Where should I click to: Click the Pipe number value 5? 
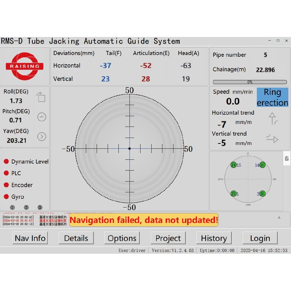(266, 55)
